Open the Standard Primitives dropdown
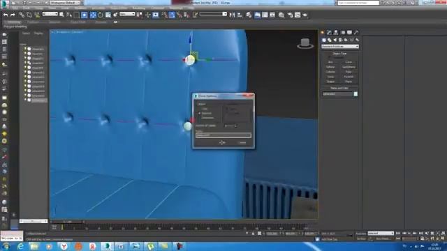This screenshot has width=447, height=251. point(340,47)
